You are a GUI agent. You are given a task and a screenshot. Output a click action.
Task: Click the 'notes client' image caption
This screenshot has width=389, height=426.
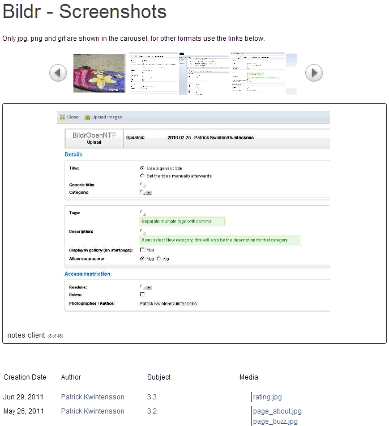point(26,335)
